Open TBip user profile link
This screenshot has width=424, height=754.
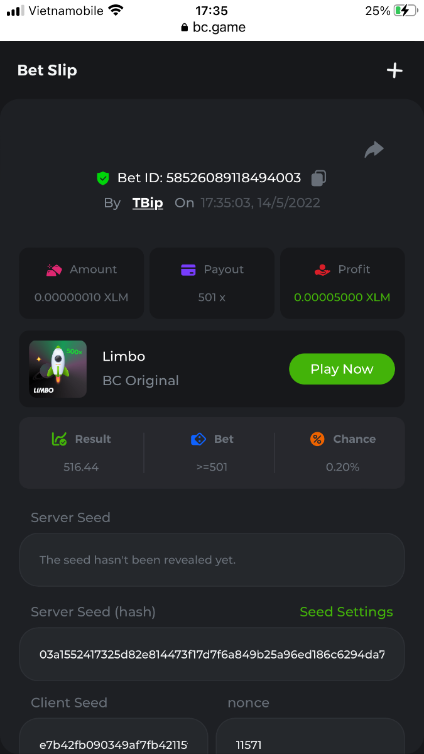pos(148,203)
